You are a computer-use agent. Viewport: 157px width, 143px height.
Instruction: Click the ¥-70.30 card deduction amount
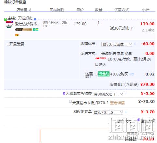(147, 102)
